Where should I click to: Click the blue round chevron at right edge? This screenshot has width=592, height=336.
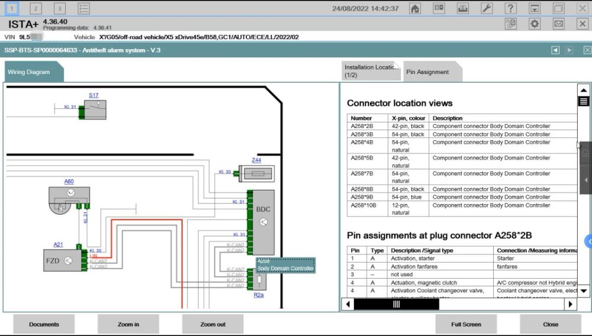(589, 241)
